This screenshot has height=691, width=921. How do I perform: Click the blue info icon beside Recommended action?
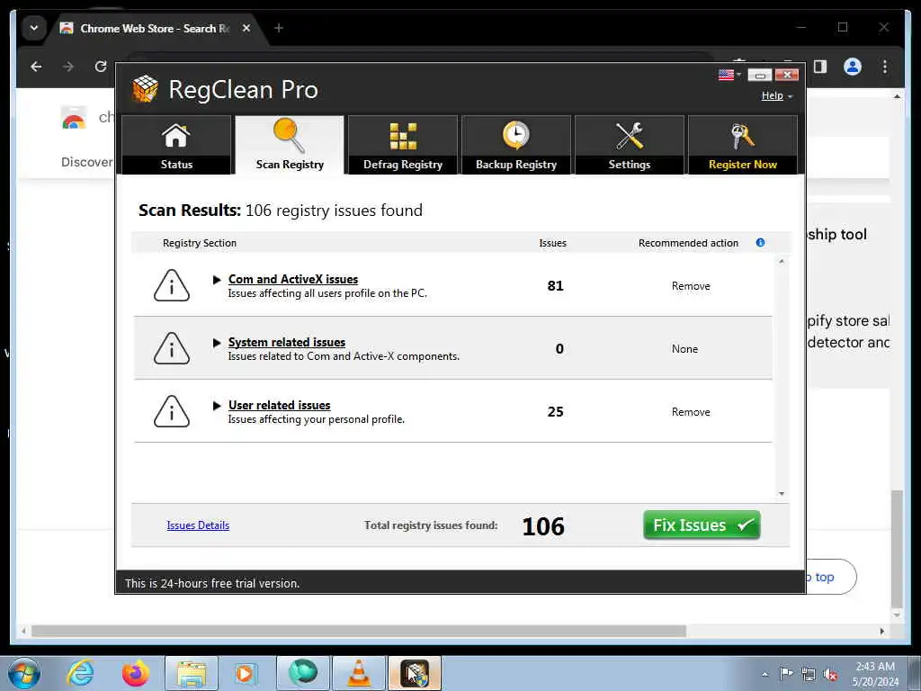coord(760,242)
